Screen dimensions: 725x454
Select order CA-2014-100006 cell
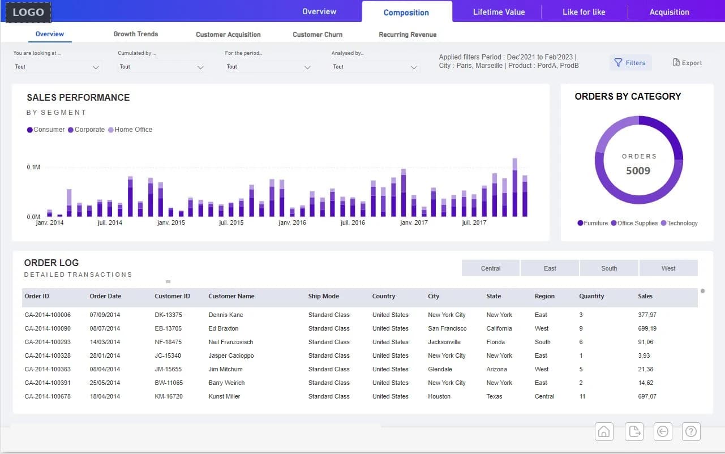48,315
